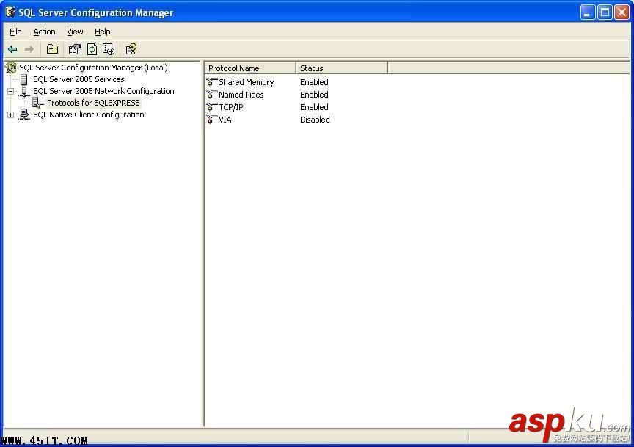The width and height of the screenshot is (634, 447).
Task: Sort by the Status column header
Action: [342, 68]
